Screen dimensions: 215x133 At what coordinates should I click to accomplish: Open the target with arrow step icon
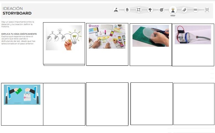(x=161, y=10)
